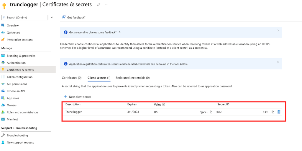Open Overview in sidebar

(13, 26)
